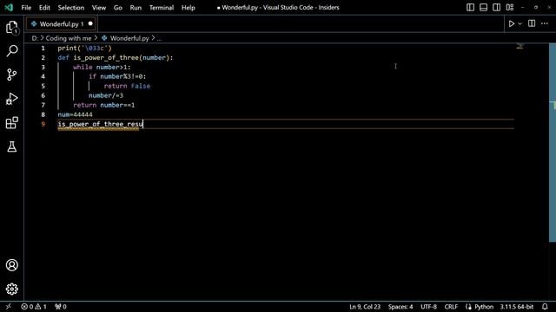The image size is (556, 312).
Task: Click 'number/=3' on line 6
Action: [x=106, y=95]
